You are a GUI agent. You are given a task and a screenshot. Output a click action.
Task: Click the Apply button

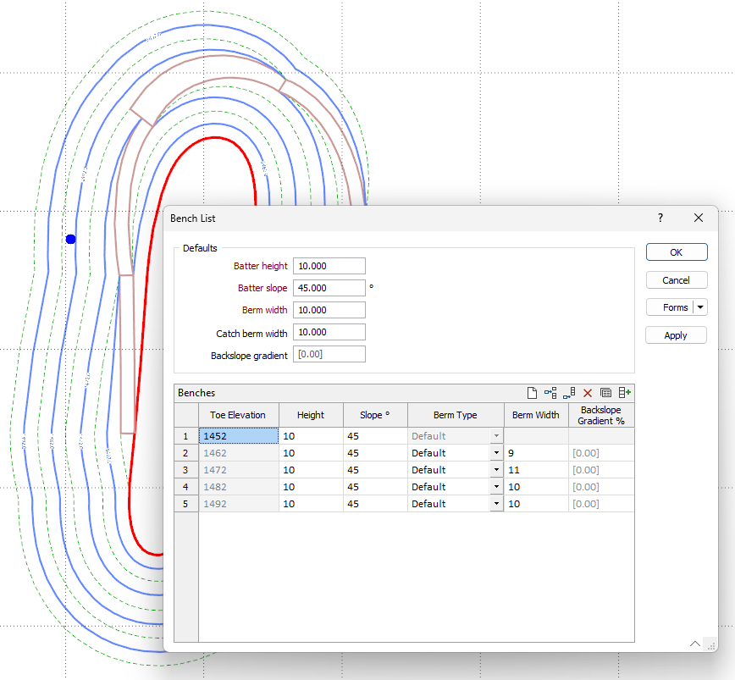pos(676,335)
